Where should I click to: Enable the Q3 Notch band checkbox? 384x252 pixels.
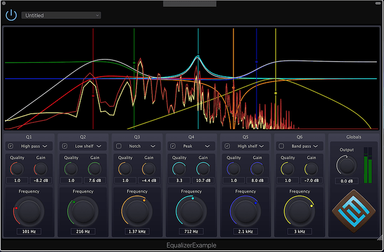coord(119,146)
